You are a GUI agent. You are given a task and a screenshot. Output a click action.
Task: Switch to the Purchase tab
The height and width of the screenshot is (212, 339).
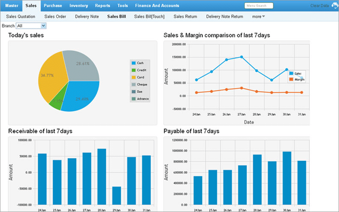pos(53,6)
